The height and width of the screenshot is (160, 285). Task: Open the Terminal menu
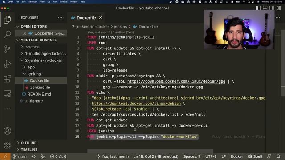coord(63,2)
